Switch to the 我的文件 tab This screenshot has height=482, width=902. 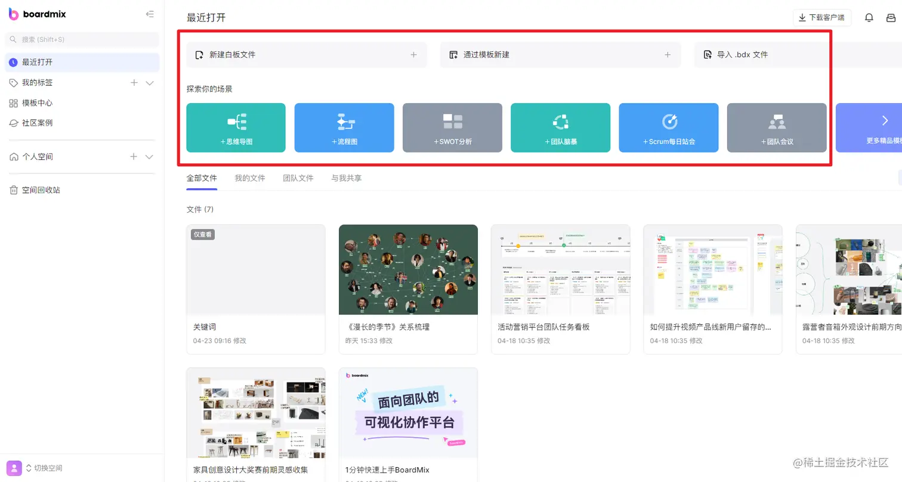point(250,178)
